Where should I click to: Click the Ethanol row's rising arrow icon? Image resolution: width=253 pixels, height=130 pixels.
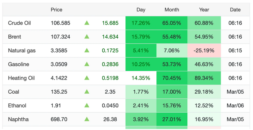point(87,106)
